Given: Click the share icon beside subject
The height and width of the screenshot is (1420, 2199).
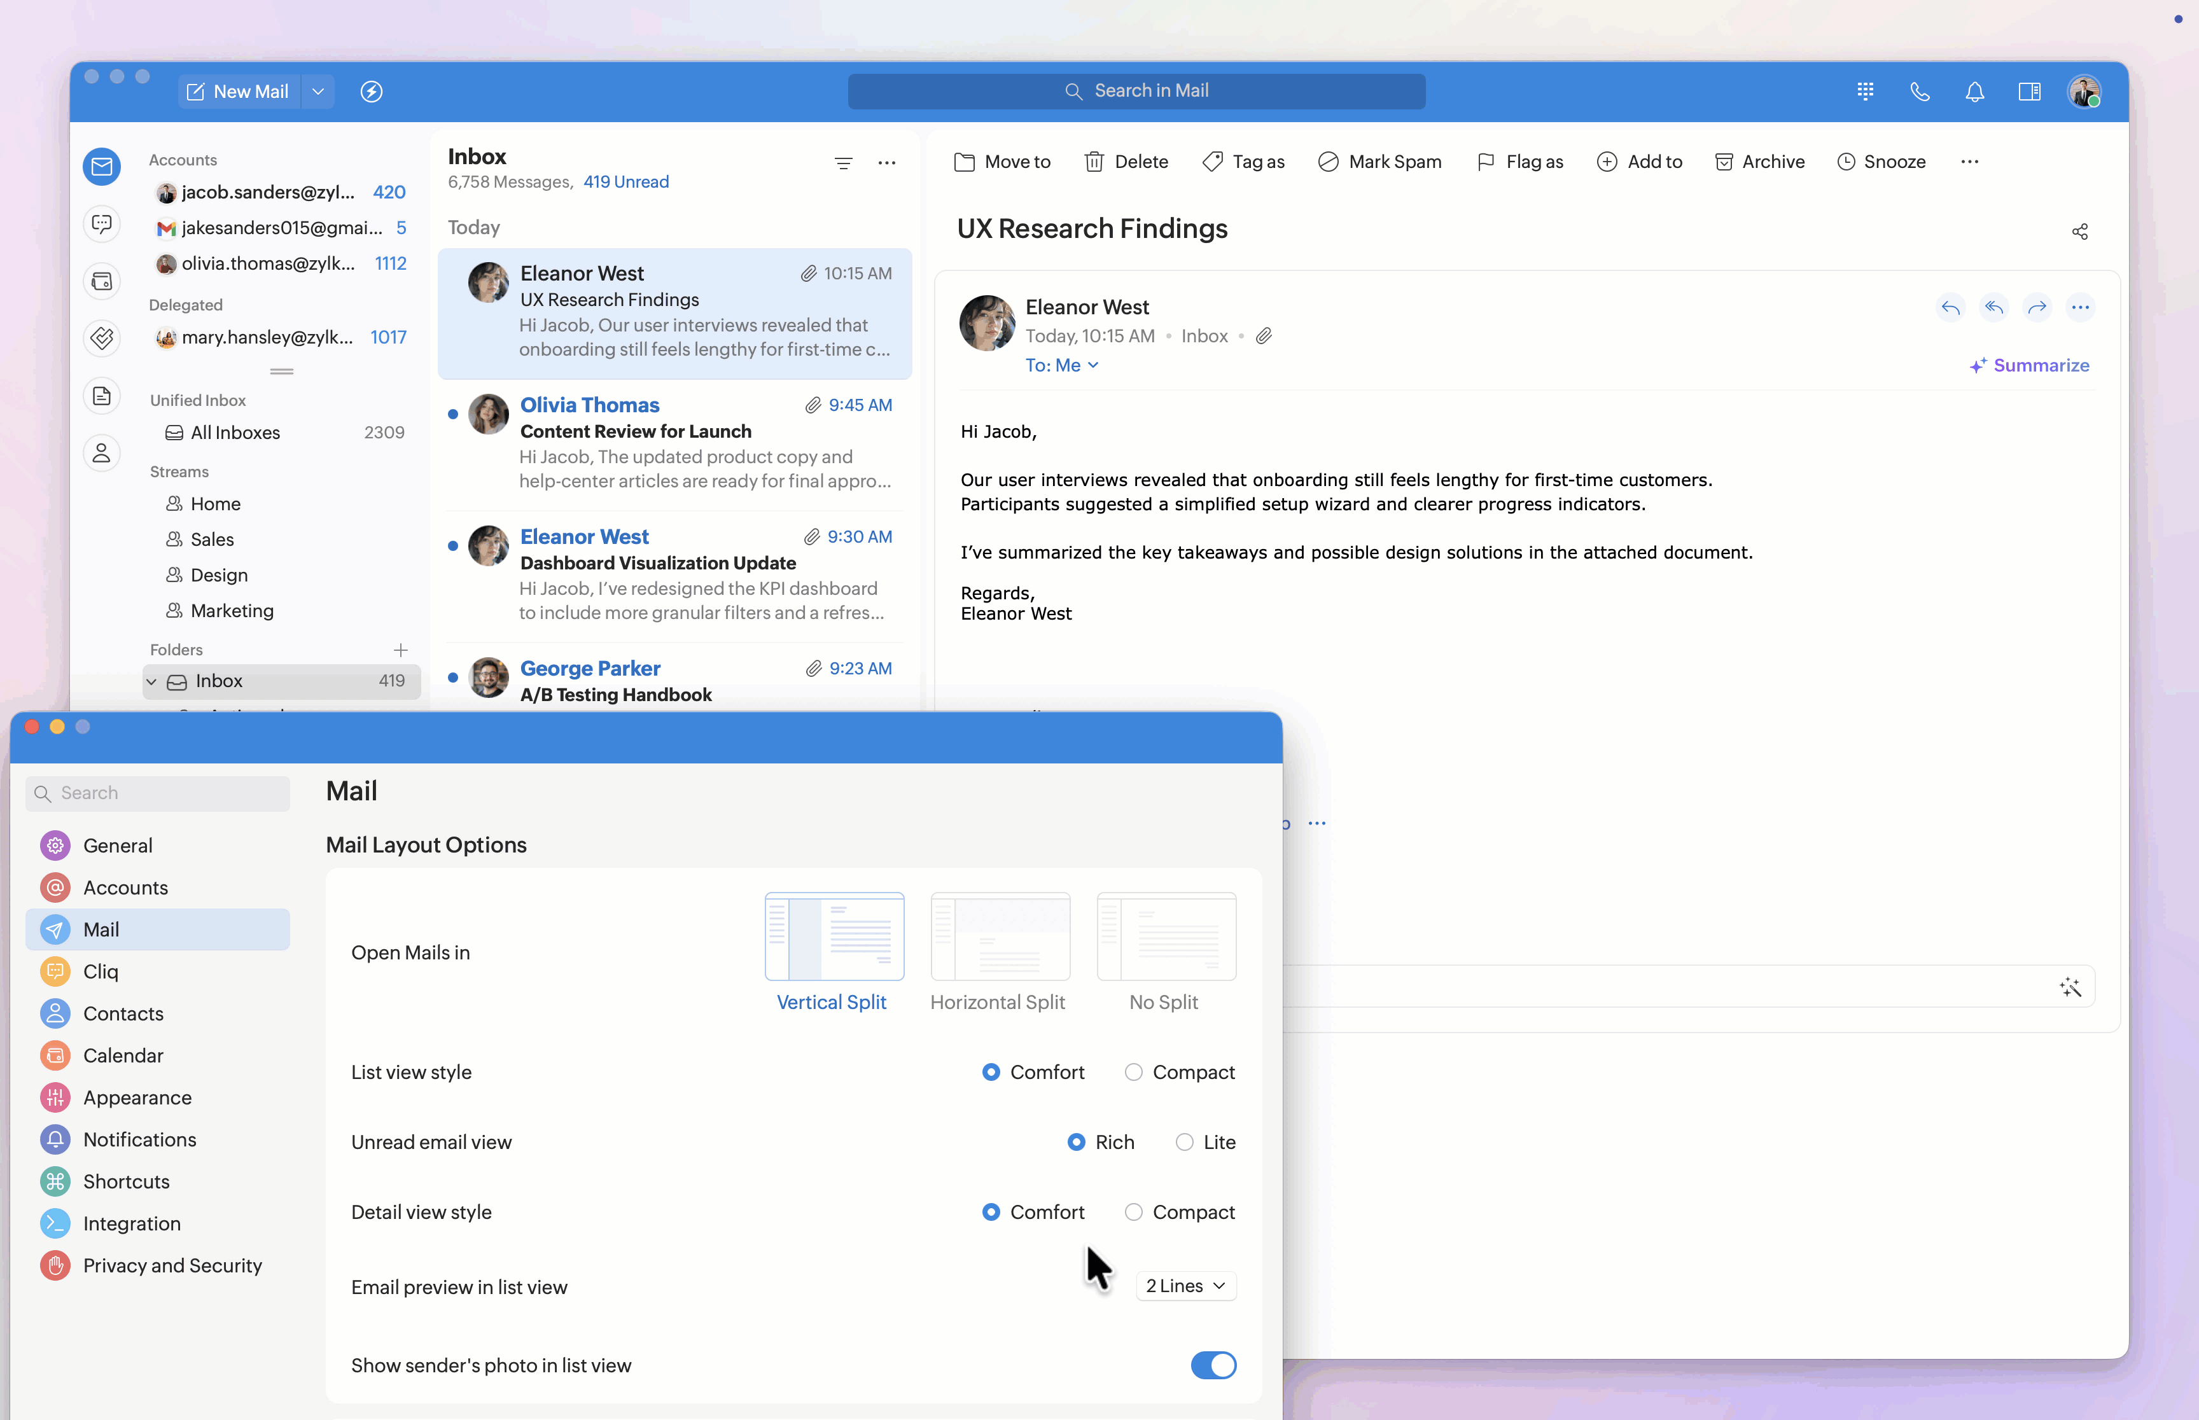Looking at the screenshot, I should [x=2079, y=232].
